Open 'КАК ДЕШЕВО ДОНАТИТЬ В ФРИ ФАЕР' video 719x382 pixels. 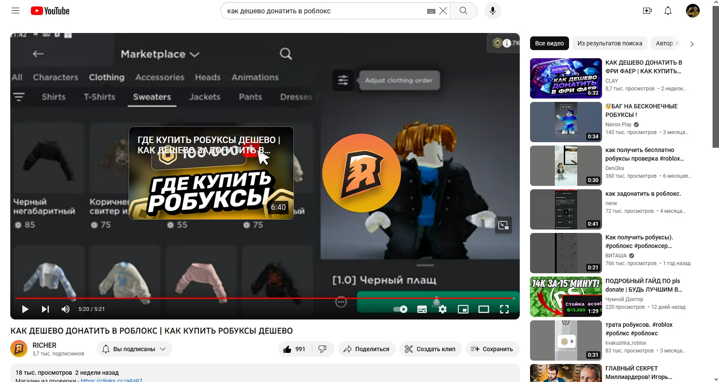click(644, 67)
